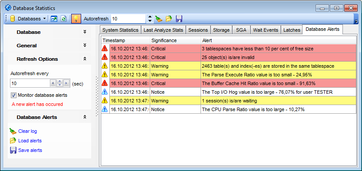Click warning icon on Parse Execute Ratio row
The image size is (362, 171).
[105, 75]
